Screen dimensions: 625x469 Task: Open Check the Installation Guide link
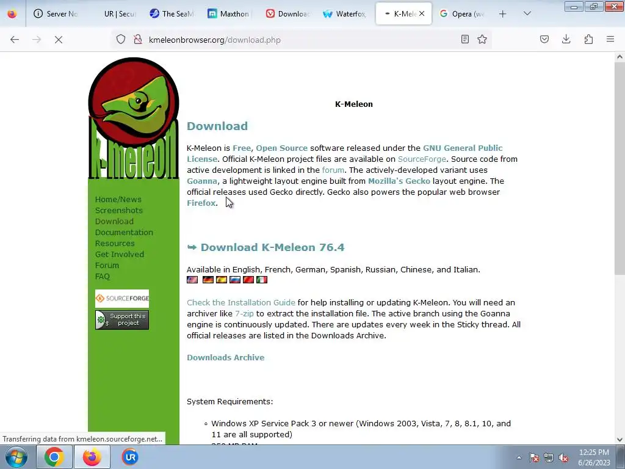(x=241, y=303)
